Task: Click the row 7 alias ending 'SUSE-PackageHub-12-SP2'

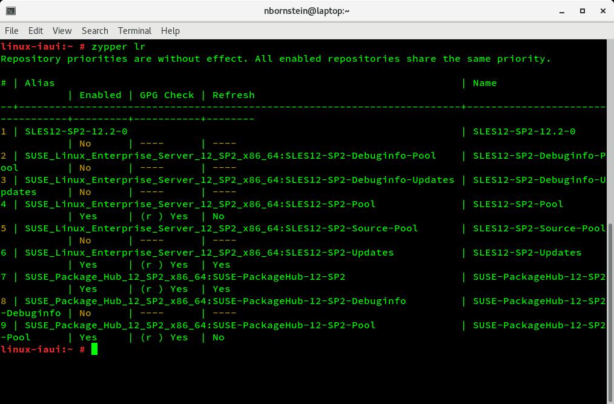Action: click(x=185, y=277)
